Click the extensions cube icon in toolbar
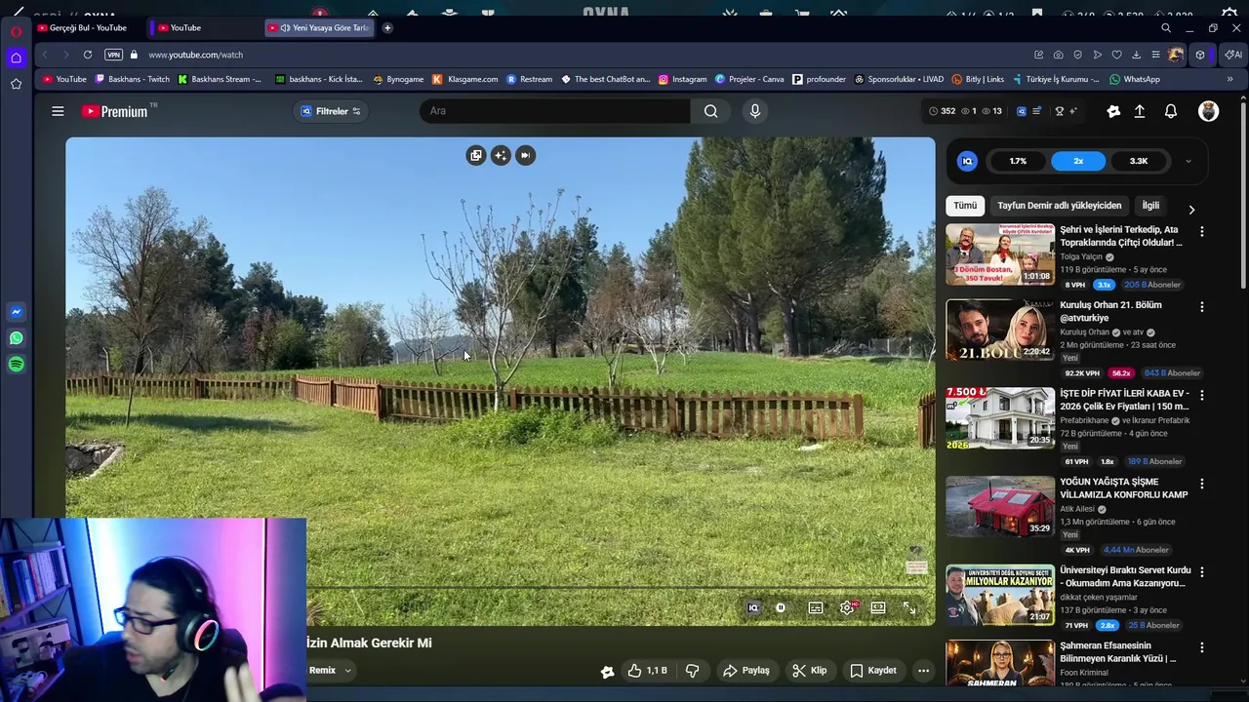 (1200, 55)
